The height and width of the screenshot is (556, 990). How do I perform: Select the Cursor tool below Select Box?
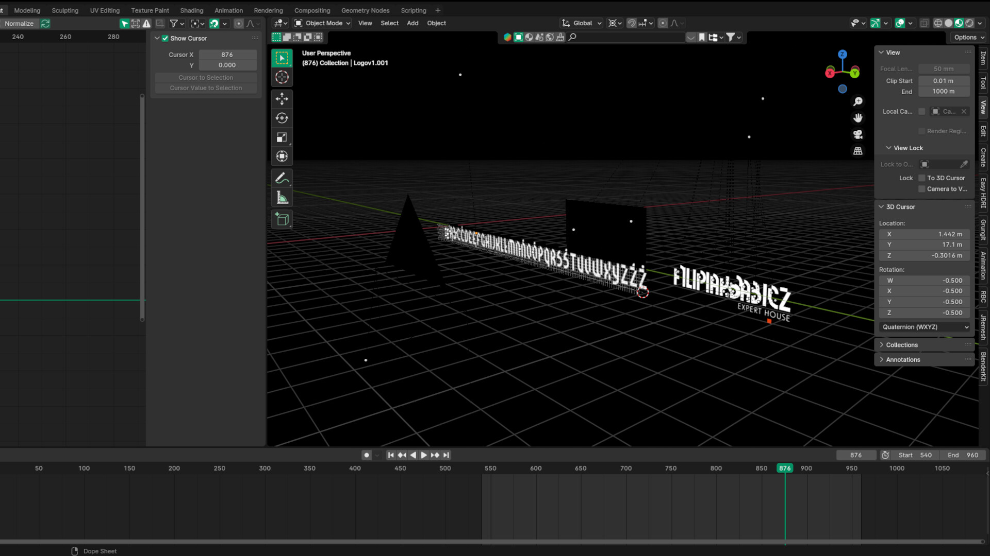click(x=282, y=76)
